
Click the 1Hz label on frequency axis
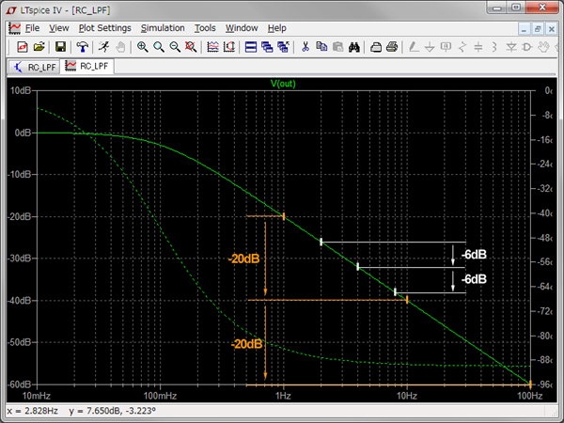point(283,396)
